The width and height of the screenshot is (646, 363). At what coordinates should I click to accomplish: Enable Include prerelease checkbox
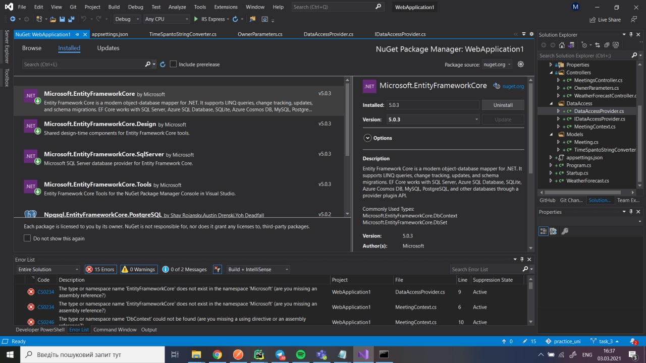173,65
